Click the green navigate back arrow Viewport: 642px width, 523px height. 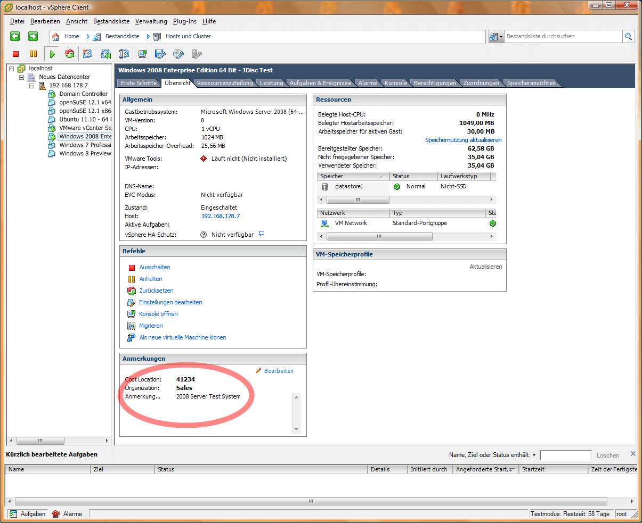click(x=15, y=36)
